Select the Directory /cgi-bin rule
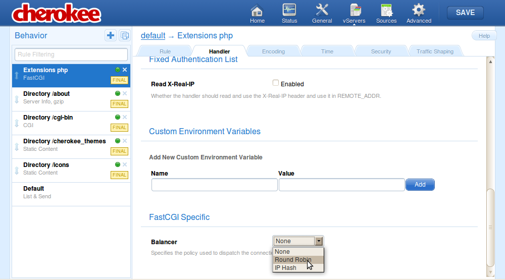505x280 pixels. (x=71, y=123)
